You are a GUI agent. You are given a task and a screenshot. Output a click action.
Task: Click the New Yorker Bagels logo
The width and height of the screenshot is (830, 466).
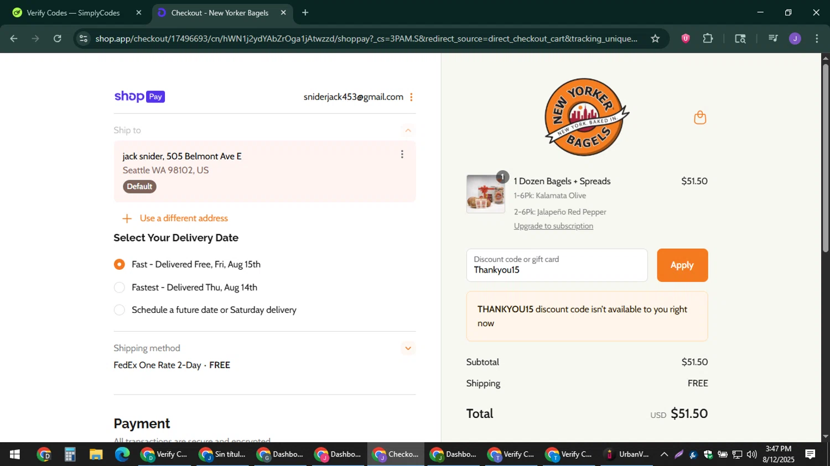pos(587,117)
